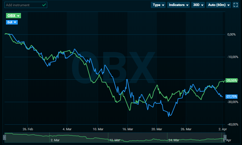Screen dimensions: 242x145
Task: Click the 16. Mar date axis label
Action: 128,129
